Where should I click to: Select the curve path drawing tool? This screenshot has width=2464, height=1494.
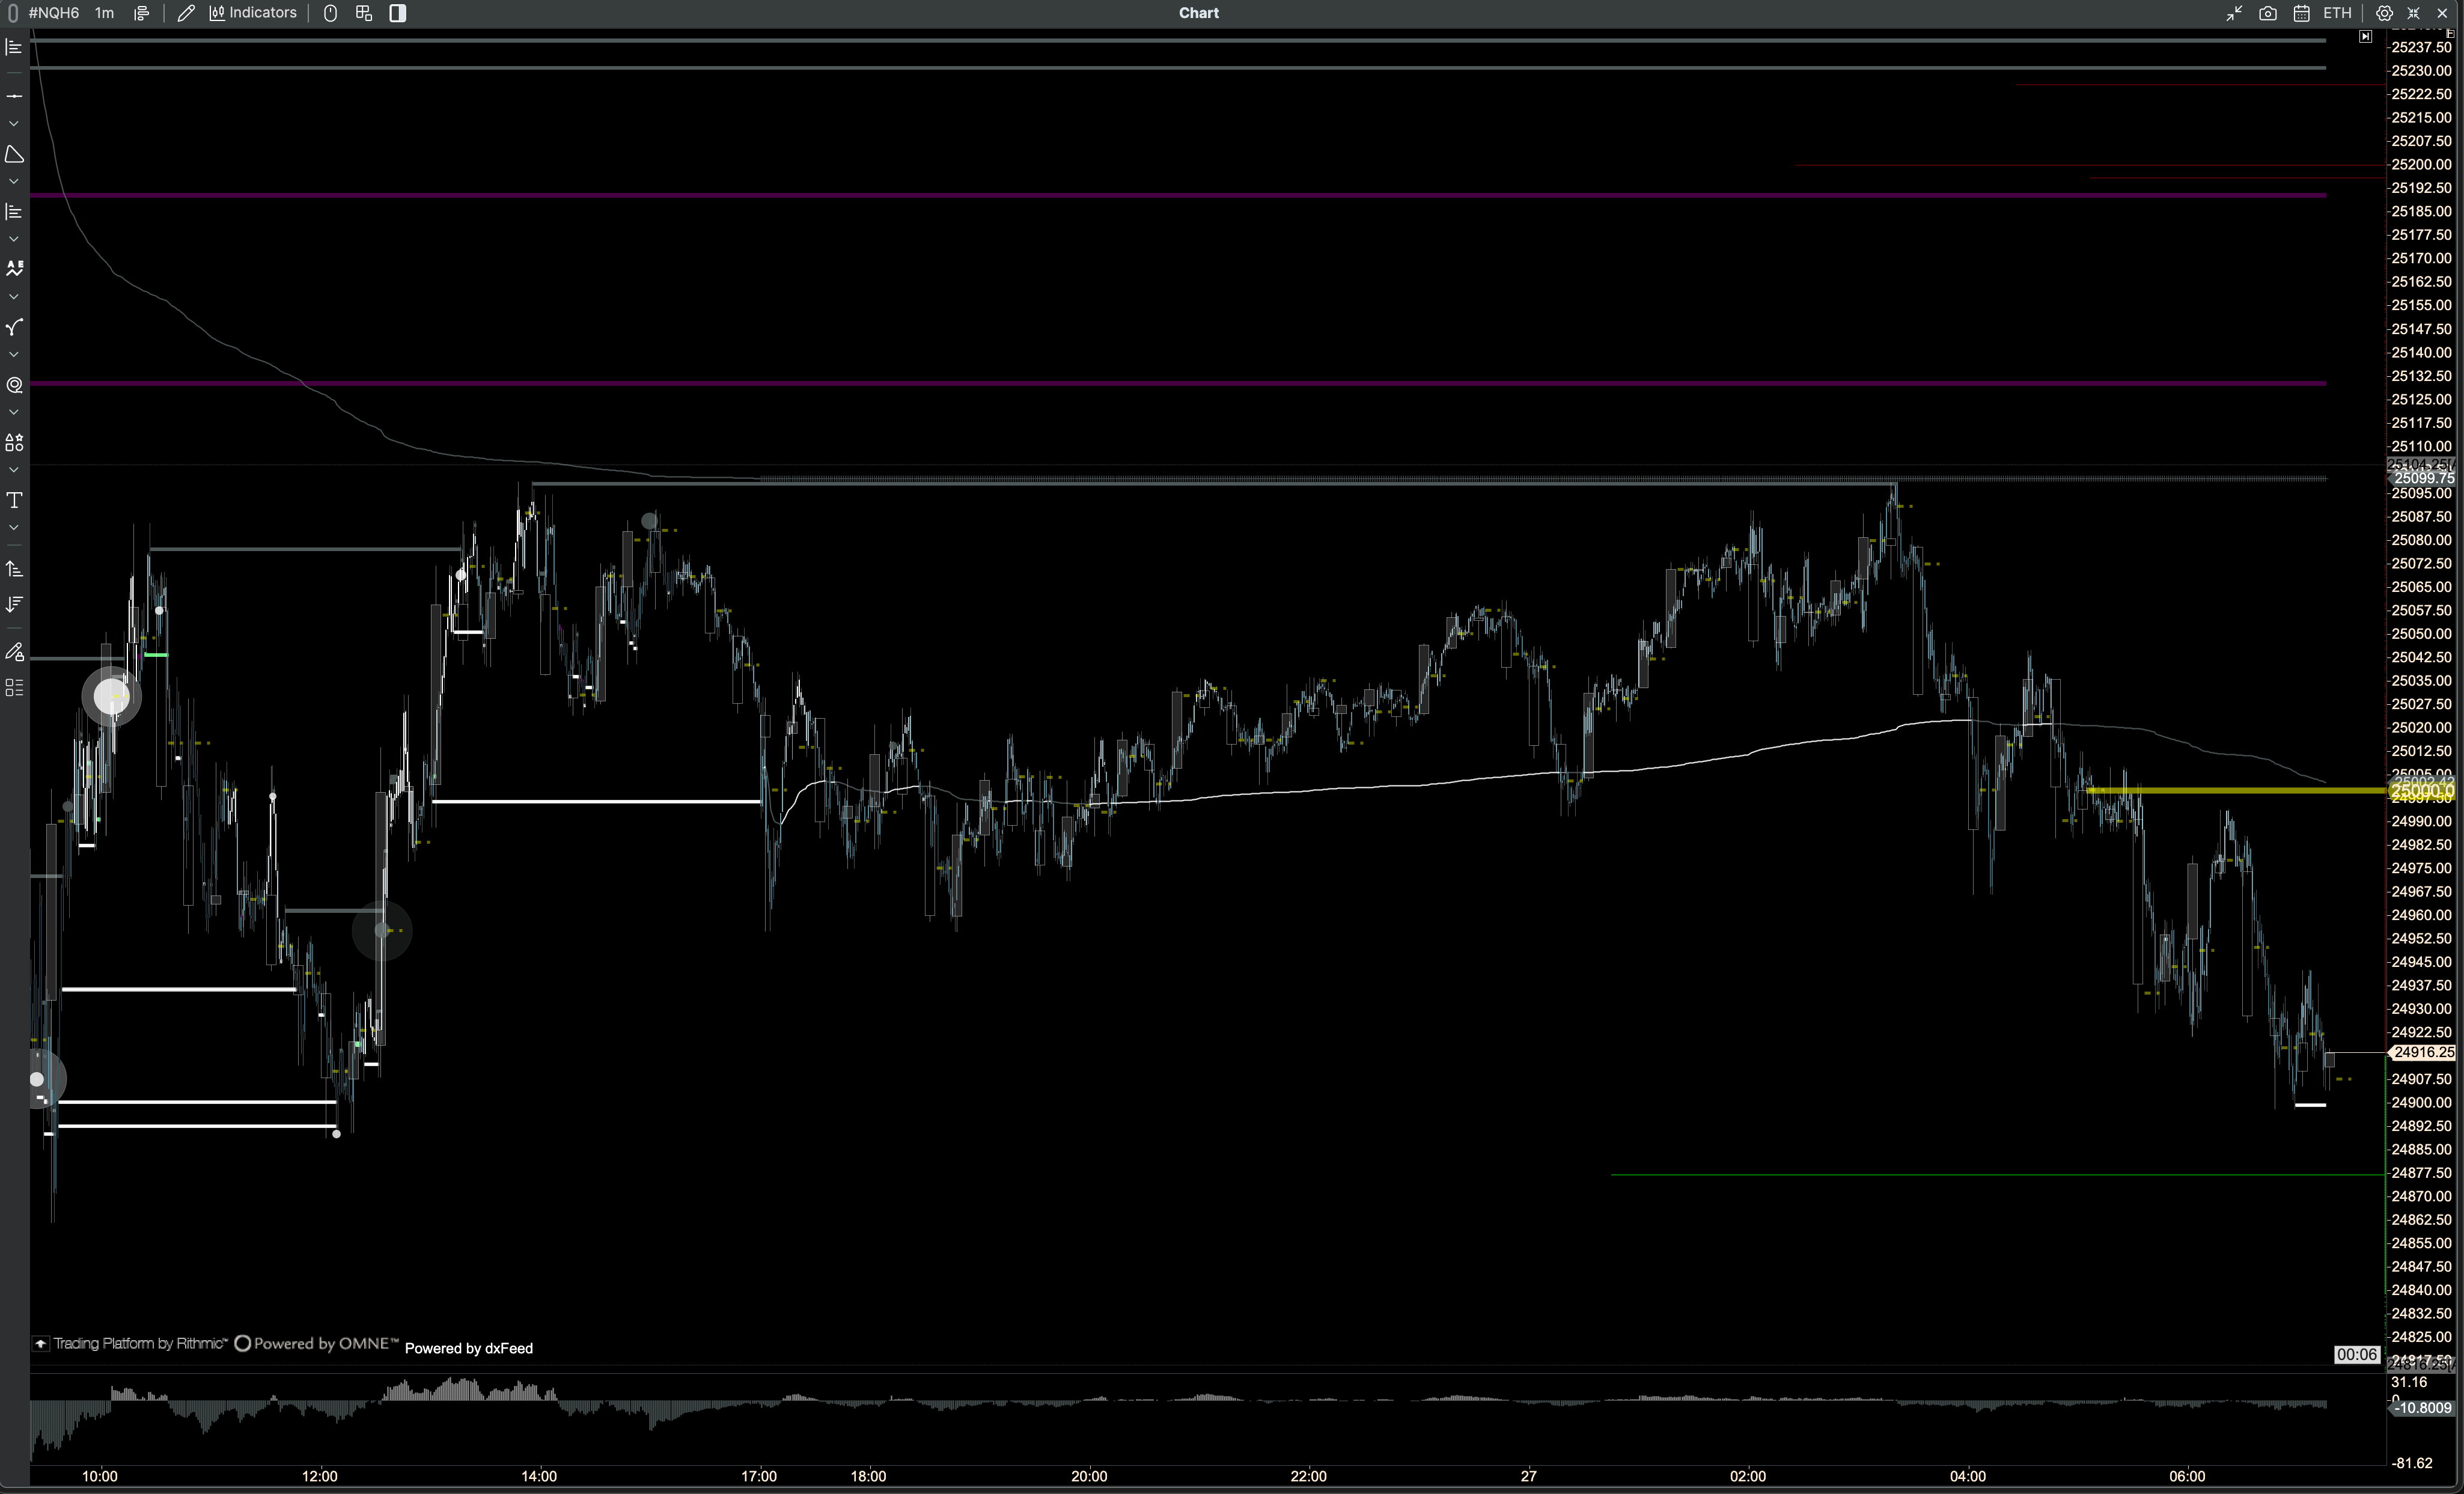(14, 327)
